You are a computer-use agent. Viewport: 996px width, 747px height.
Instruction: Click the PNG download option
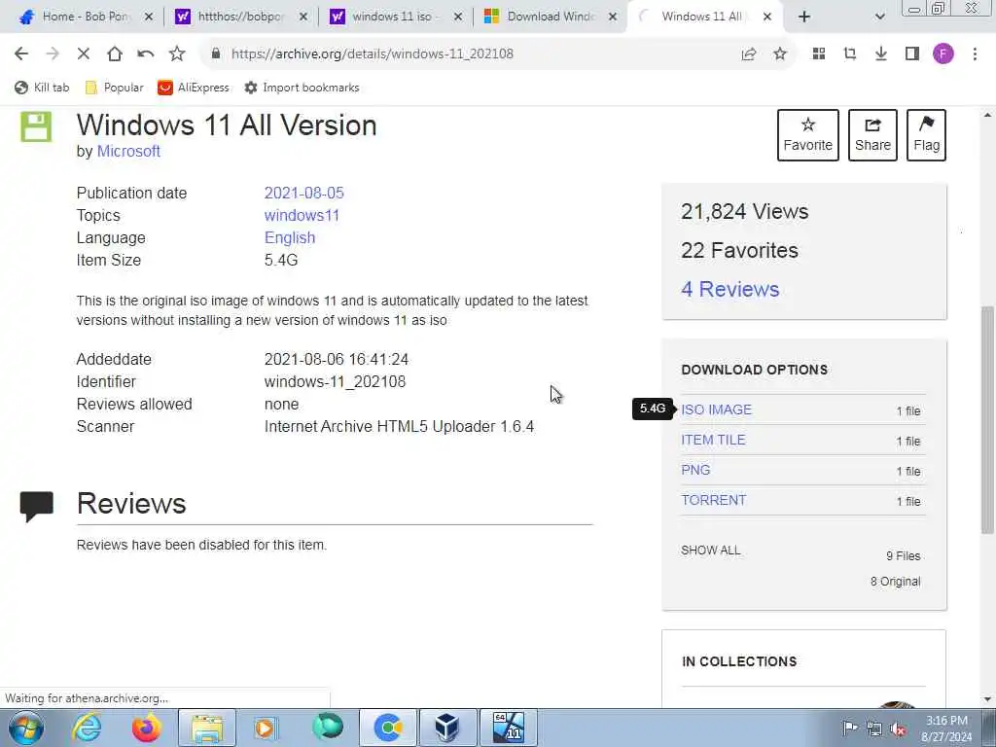[x=695, y=470]
